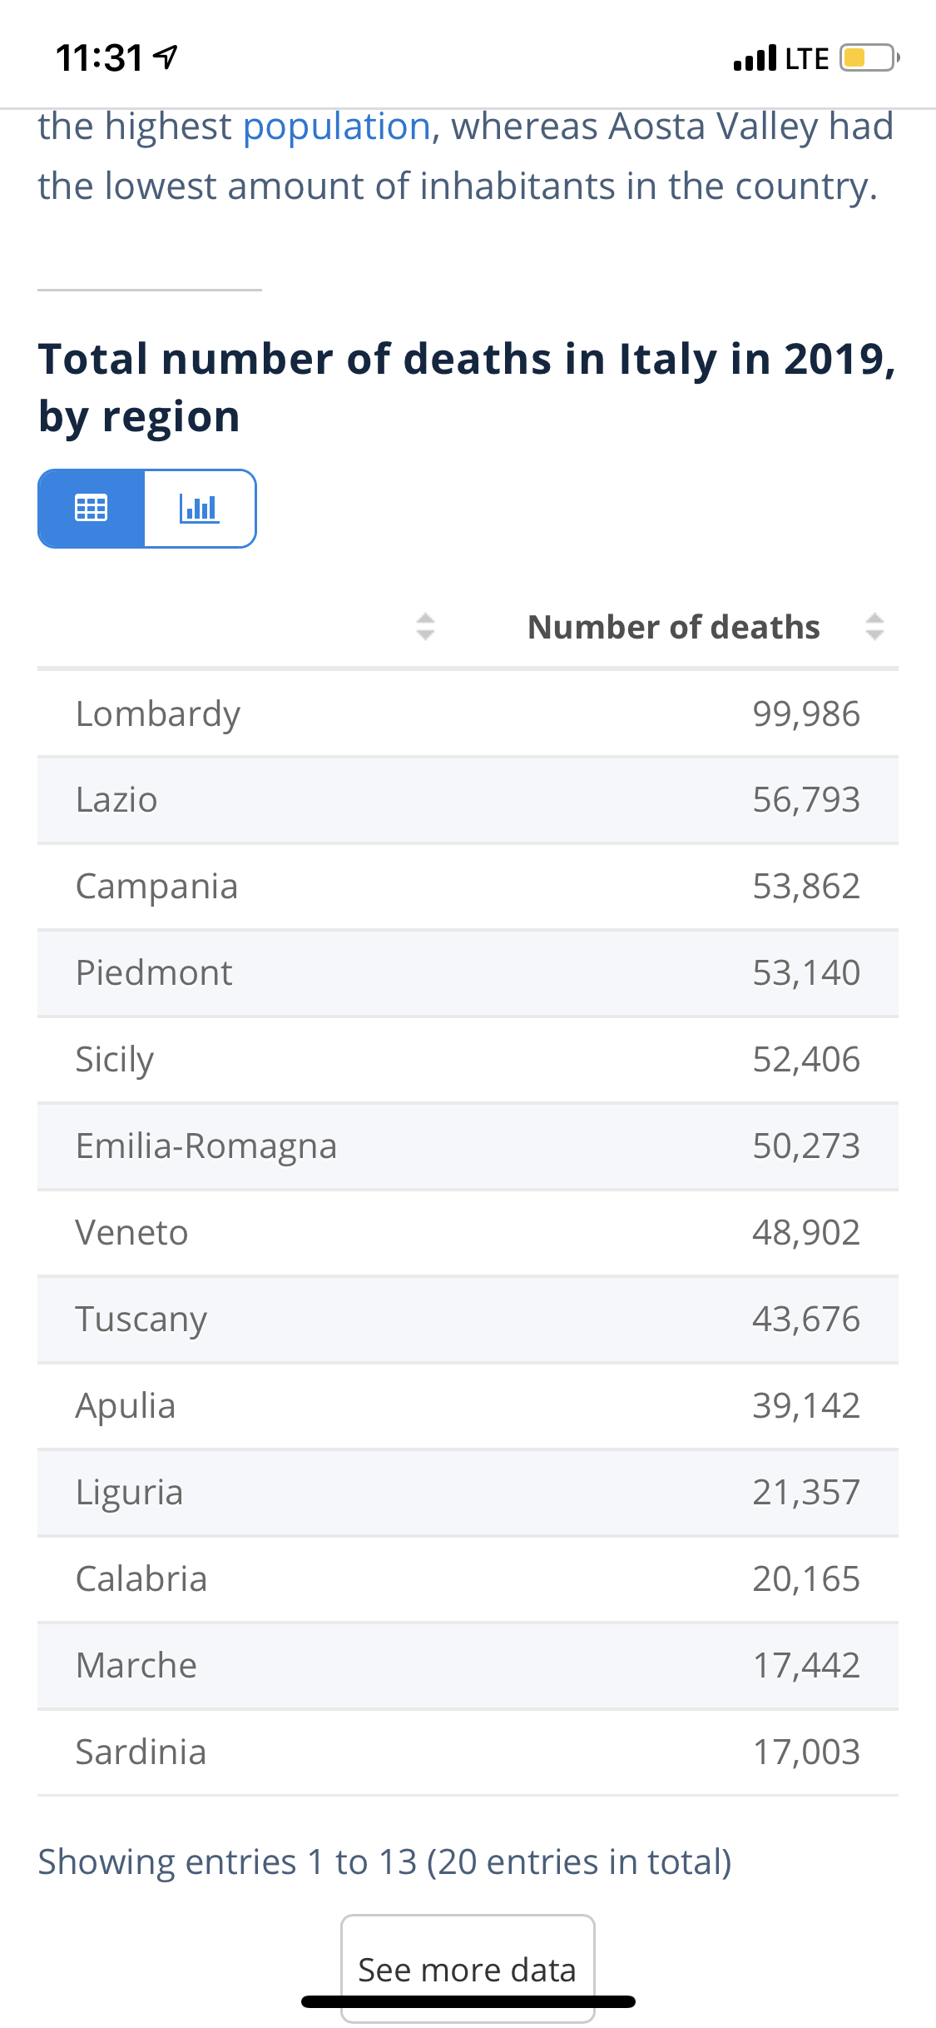
Task: Switch to table view icon
Action: pos(92,508)
